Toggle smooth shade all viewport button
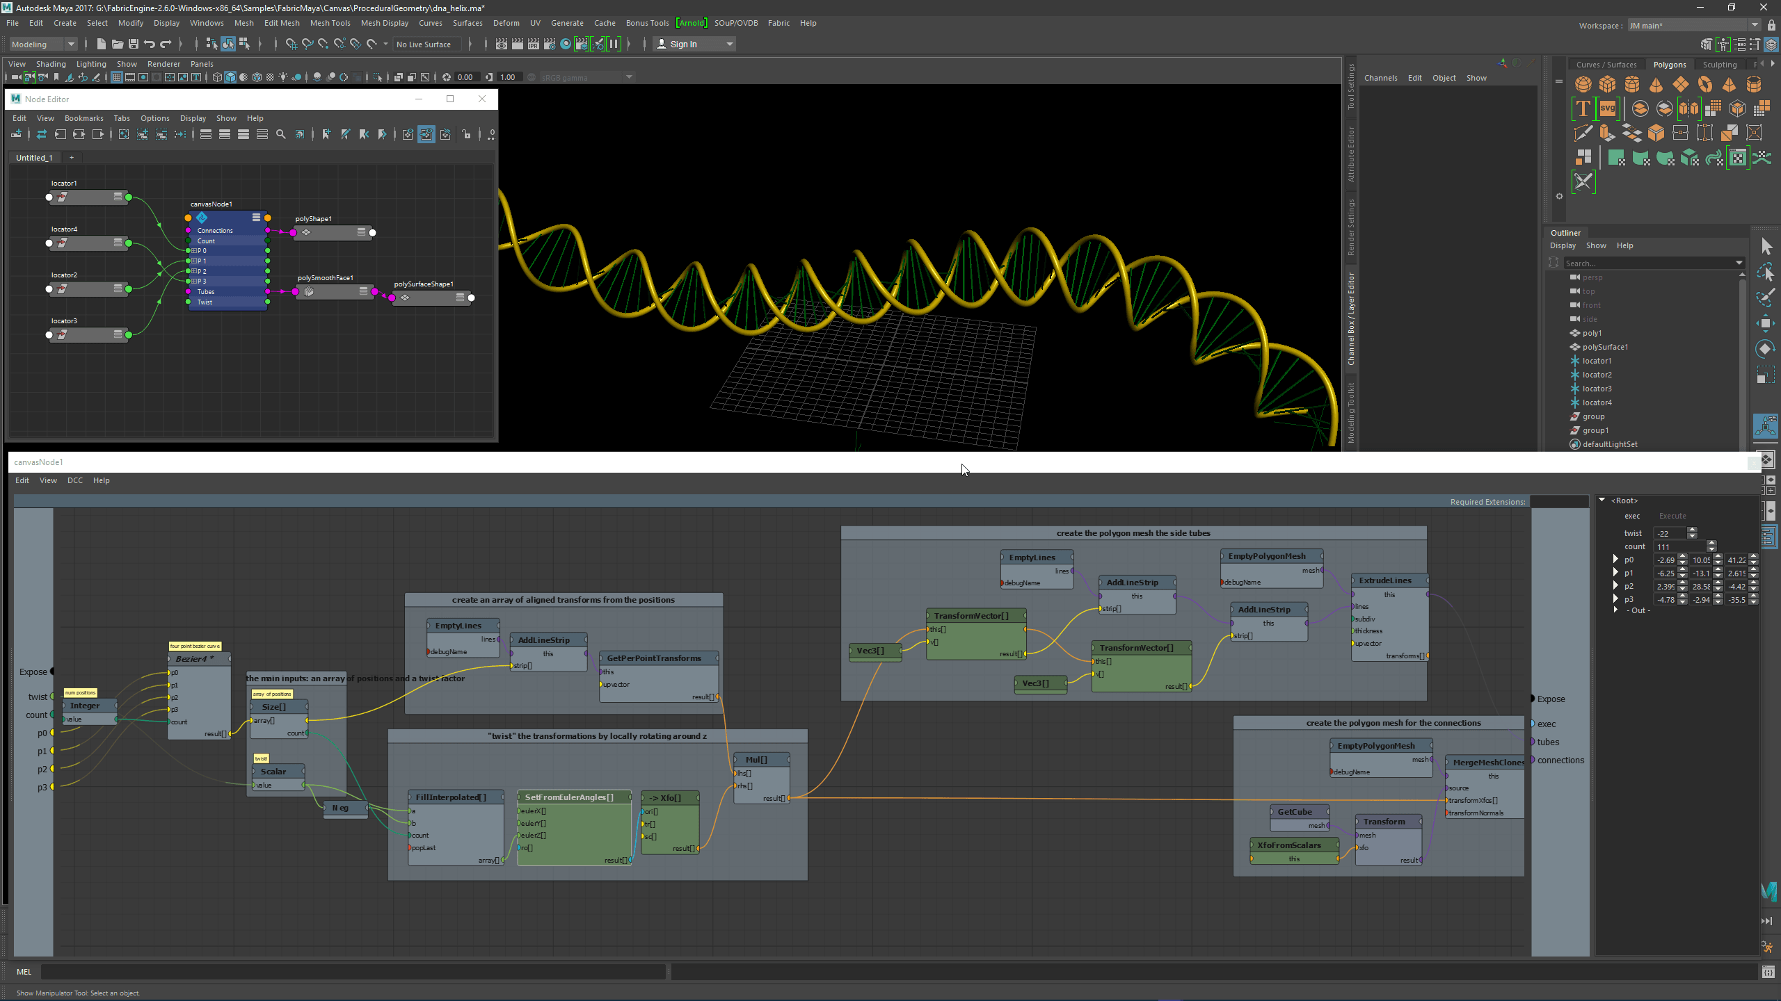Screen dimensions: 1781x1001 (x=230, y=77)
